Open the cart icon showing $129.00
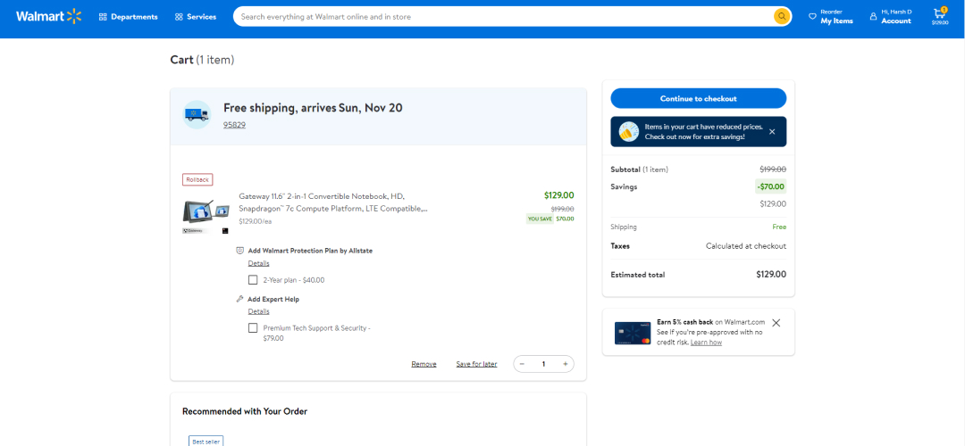 940,16
